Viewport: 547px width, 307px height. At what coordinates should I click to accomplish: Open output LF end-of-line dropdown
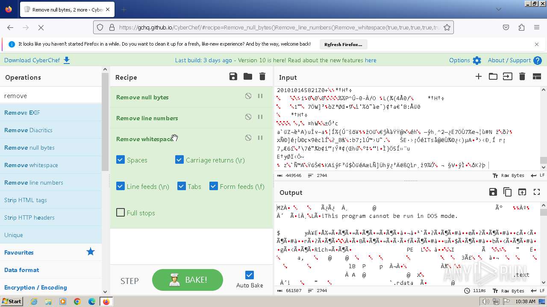coord(537,290)
